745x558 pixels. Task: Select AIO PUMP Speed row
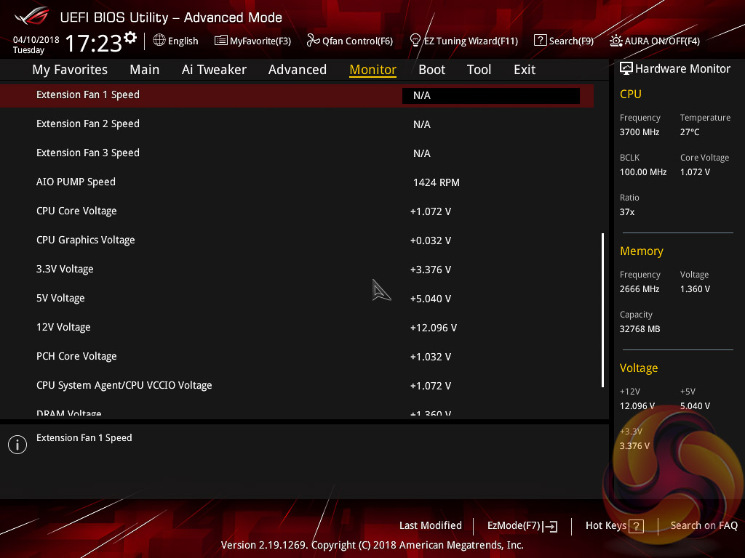297,182
